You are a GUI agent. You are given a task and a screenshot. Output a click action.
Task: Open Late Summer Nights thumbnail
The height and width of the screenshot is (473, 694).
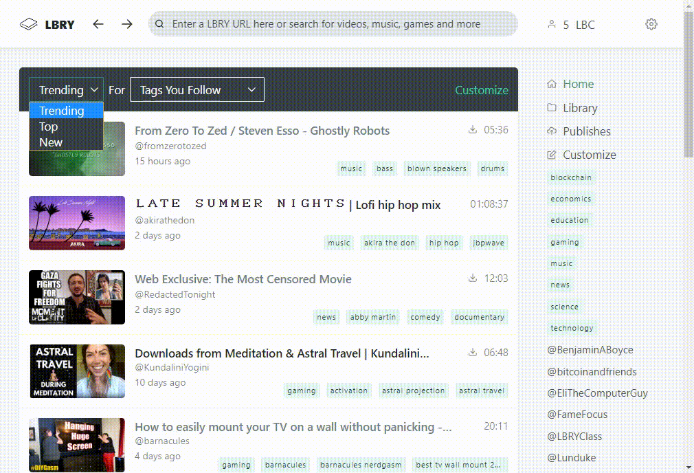click(x=77, y=223)
